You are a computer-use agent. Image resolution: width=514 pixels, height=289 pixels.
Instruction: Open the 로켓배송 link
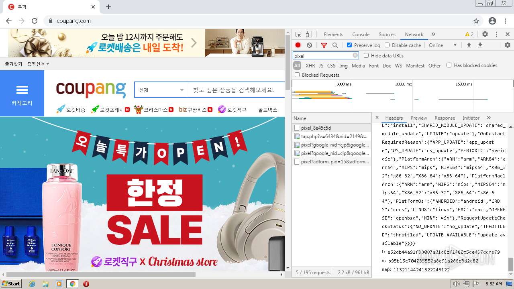pyautogui.click(x=71, y=110)
